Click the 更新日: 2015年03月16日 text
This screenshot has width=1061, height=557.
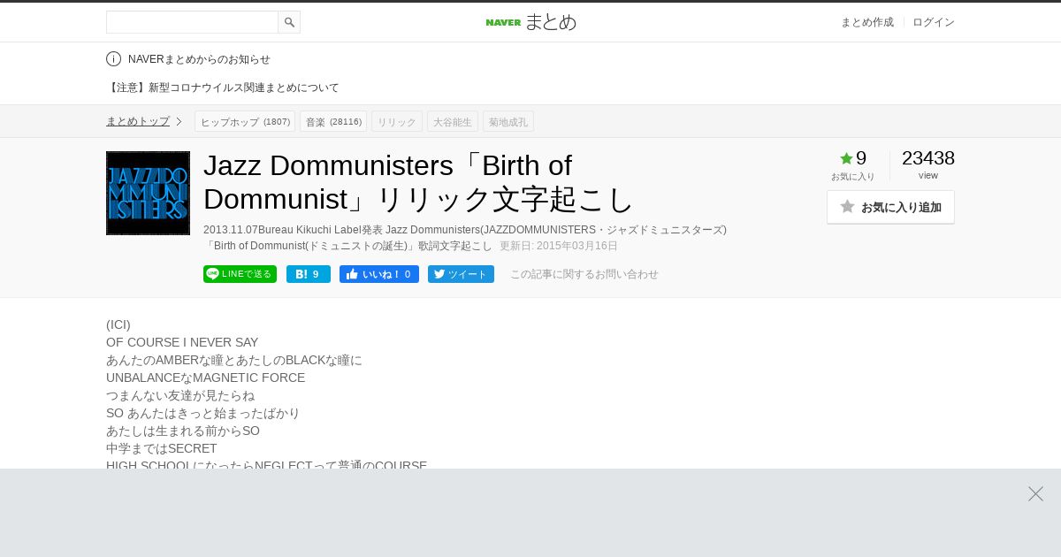tap(559, 246)
